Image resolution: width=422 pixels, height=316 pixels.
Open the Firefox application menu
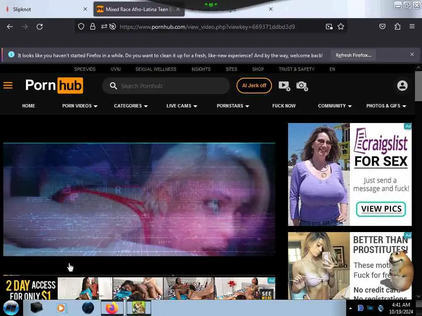[412, 26]
